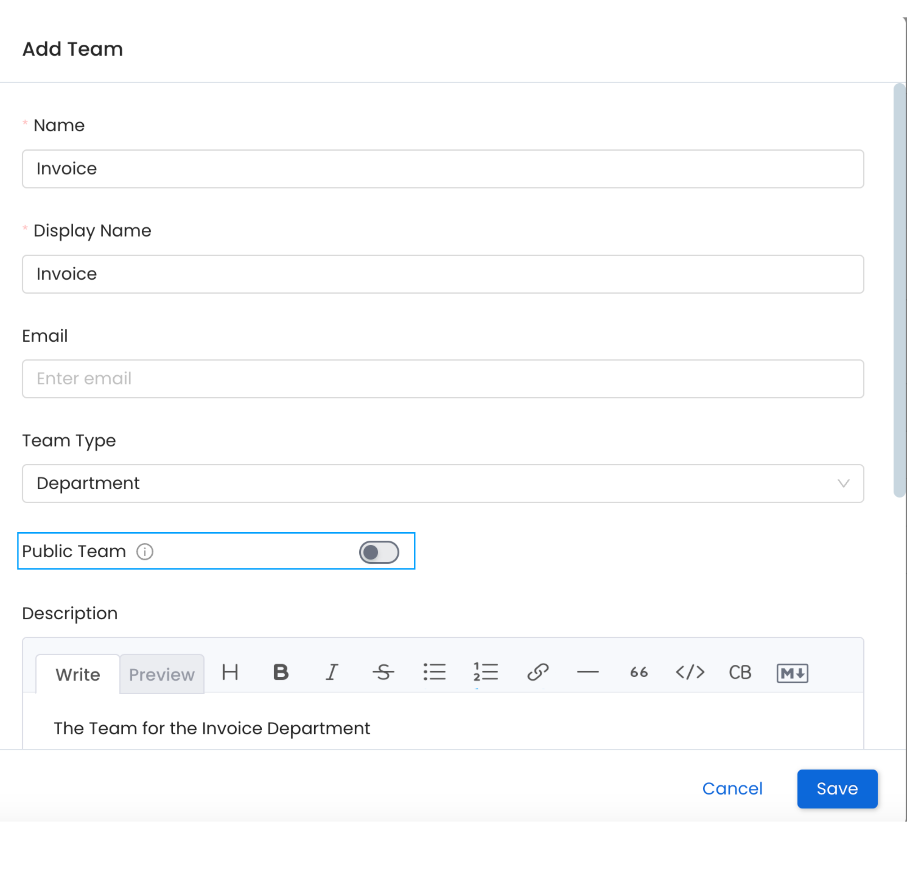The height and width of the screenshot is (870, 907).
Task: Save the new team
Action: coord(837,789)
